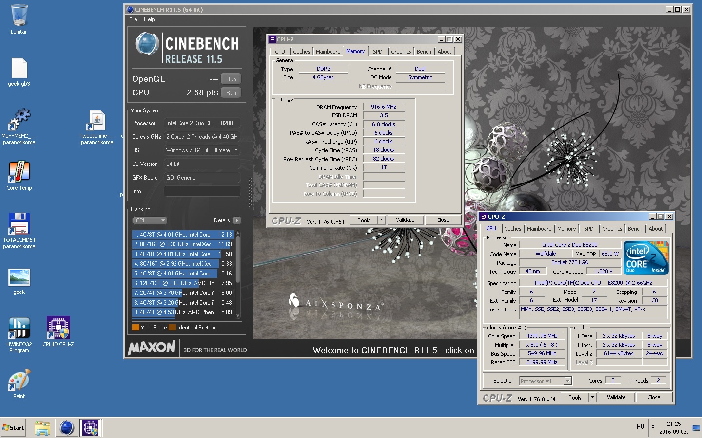Image resolution: width=702 pixels, height=438 pixels.
Task: Switch to CPU tab in Memory CPU-Z window
Action: click(280, 52)
